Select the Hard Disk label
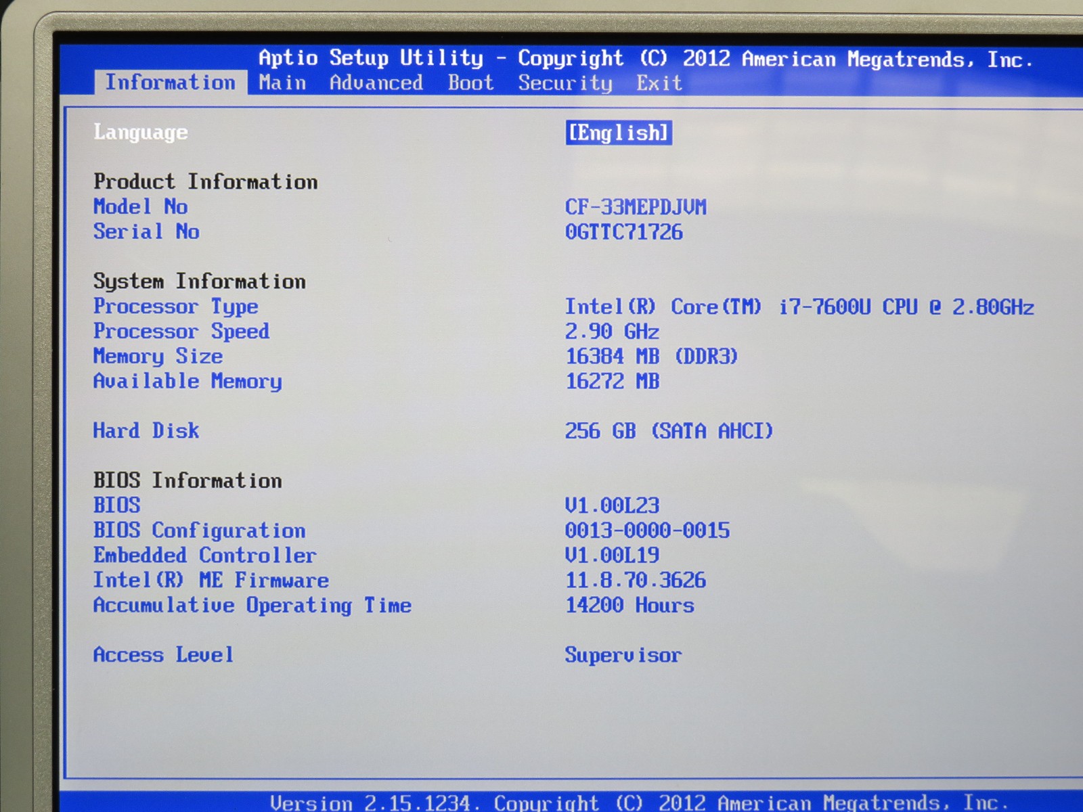This screenshot has width=1083, height=812. click(146, 431)
